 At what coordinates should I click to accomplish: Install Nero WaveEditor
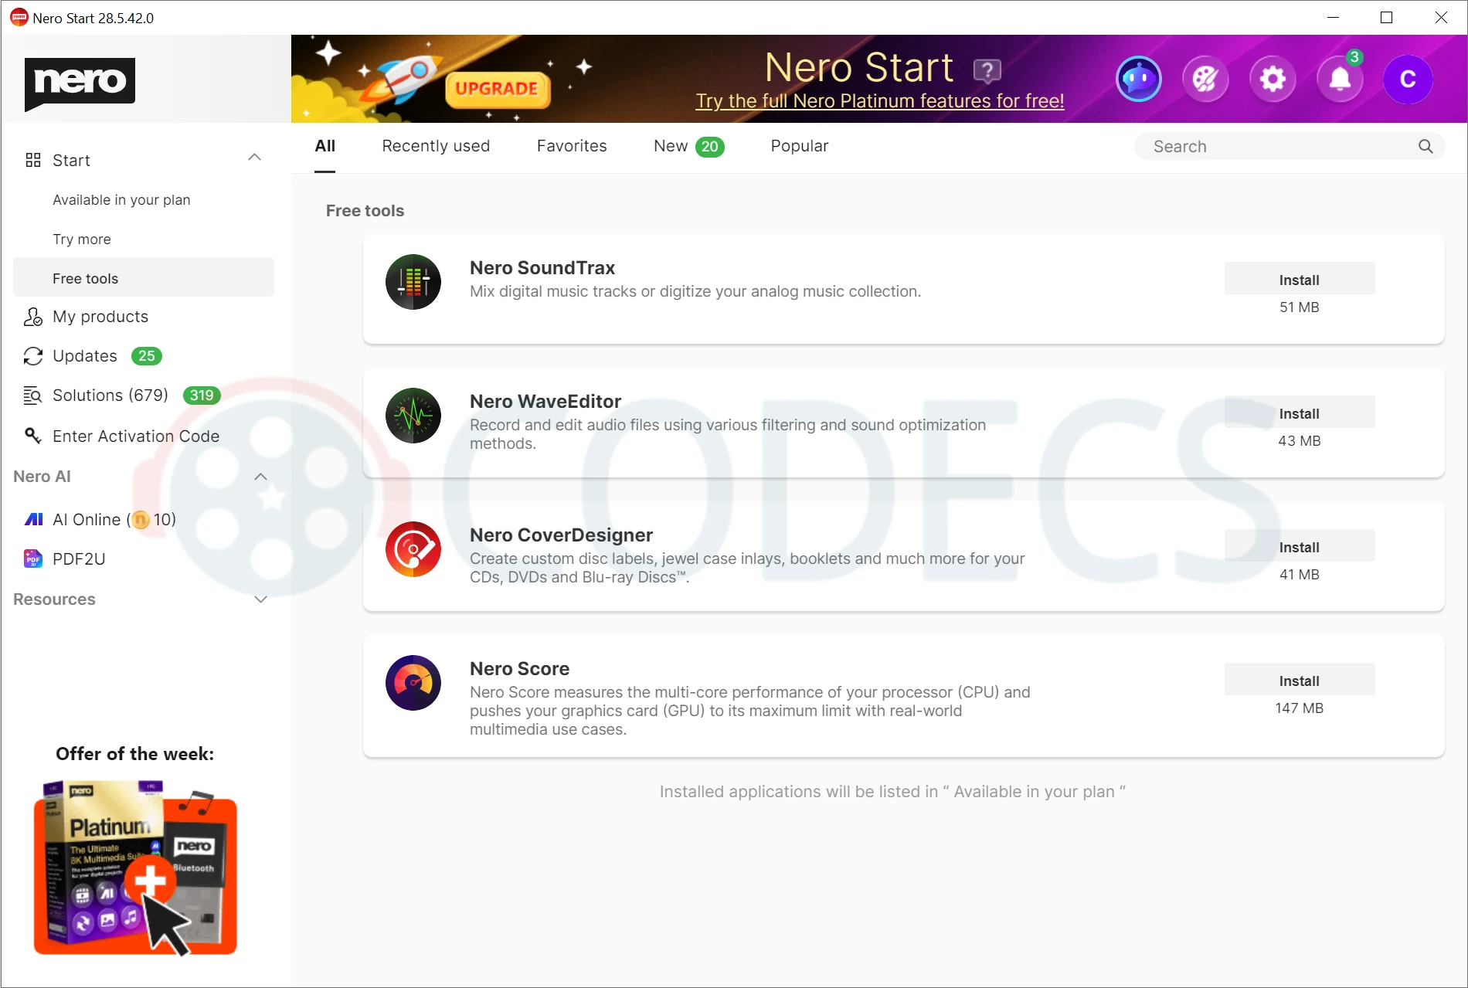tap(1300, 413)
